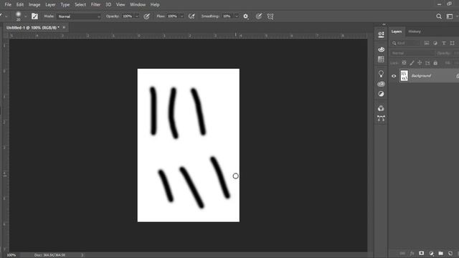The height and width of the screenshot is (258, 459).
Task: Toggle pressure for size icon
Action: [258, 16]
